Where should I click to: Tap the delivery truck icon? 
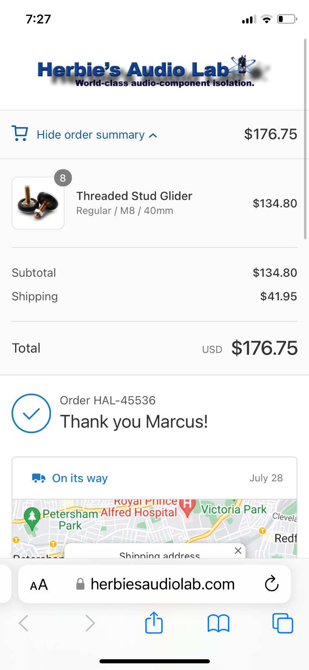click(x=39, y=478)
